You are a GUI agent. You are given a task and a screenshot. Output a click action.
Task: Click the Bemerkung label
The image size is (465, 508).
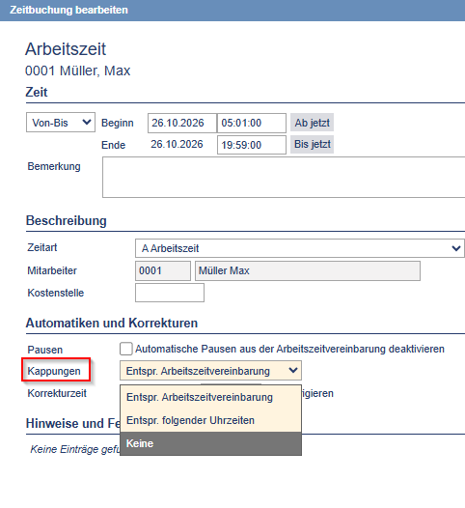pos(54,166)
